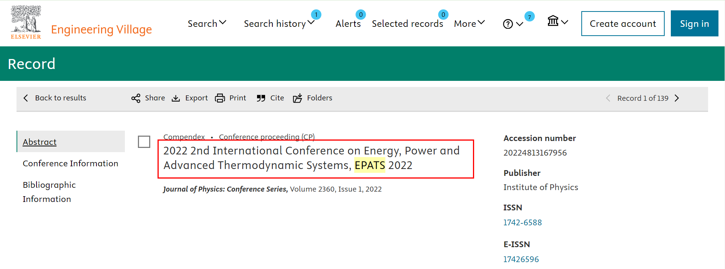Open the Bibliographic Information section

coord(49,192)
